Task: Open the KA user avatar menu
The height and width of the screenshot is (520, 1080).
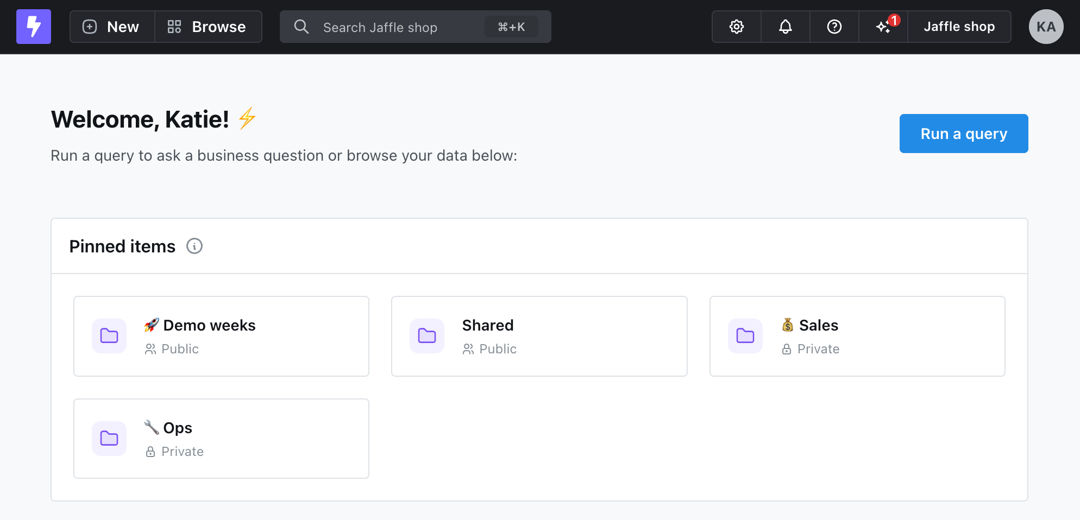Action: pos(1046,27)
